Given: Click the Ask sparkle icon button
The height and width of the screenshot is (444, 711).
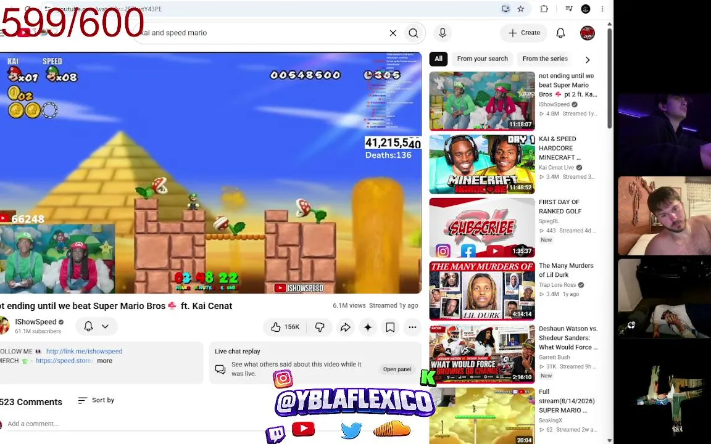Looking at the screenshot, I should pos(368,327).
